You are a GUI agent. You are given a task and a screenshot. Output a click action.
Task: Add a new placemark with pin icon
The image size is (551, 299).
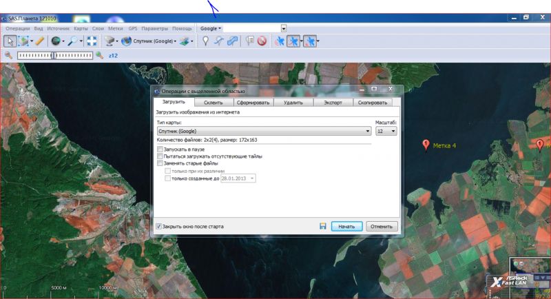coord(205,41)
